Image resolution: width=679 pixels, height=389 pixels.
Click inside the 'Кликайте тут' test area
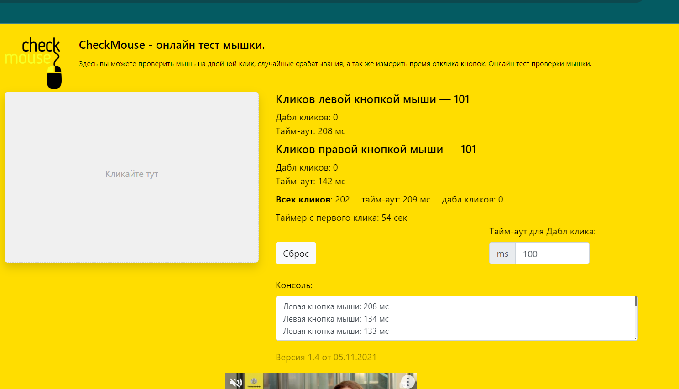tap(131, 177)
